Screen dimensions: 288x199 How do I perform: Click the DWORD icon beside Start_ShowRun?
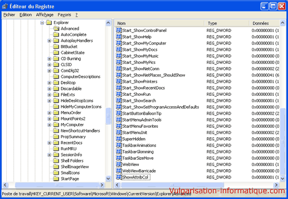(119, 94)
